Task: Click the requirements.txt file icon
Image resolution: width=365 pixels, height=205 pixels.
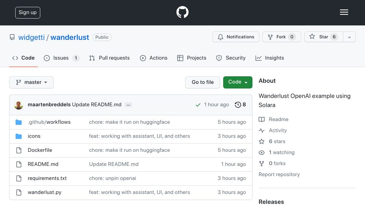Action: (19, 178)
